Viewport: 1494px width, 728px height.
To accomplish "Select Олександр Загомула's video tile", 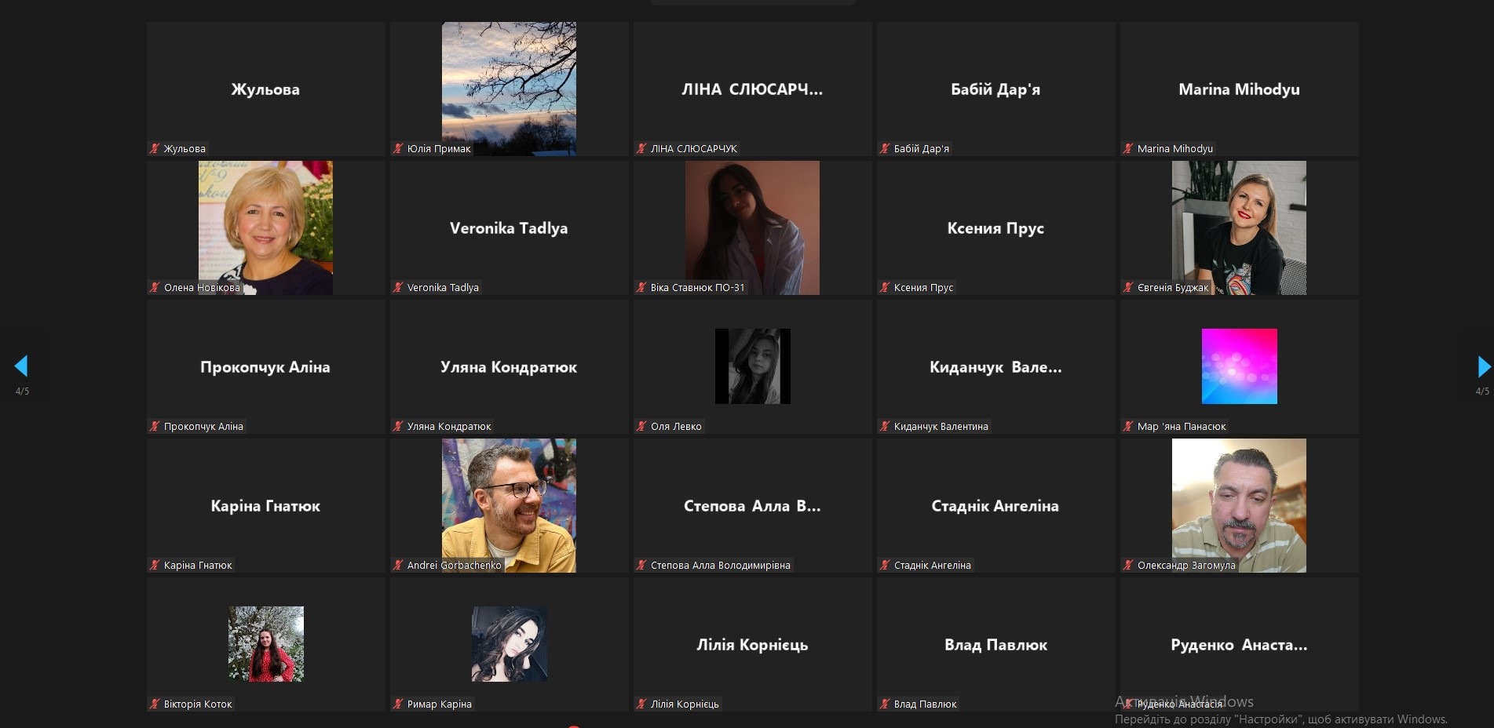I will coord(1239,505).
